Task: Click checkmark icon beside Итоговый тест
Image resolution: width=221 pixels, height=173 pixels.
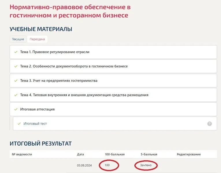Action: coord(19,124)
